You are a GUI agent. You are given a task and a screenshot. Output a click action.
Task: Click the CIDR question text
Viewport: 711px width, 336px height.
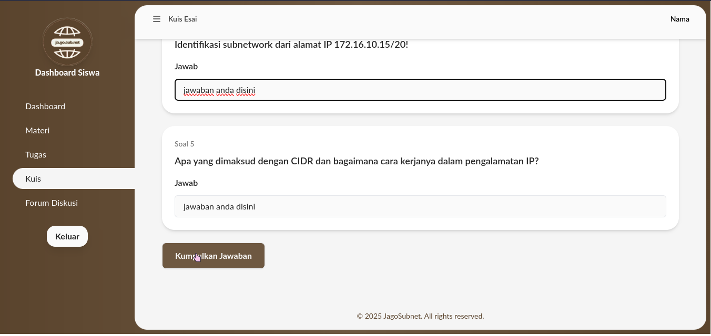click(x=357, y=161)
